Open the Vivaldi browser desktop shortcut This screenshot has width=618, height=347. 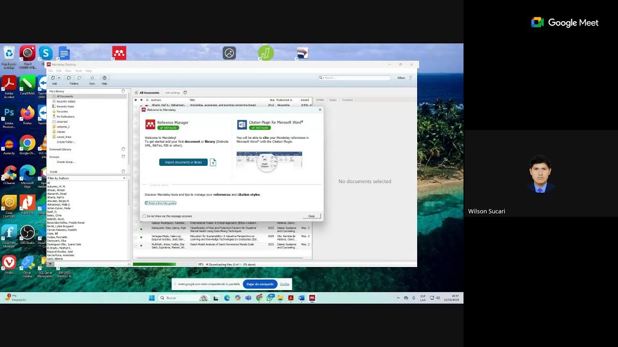point(9,264)
